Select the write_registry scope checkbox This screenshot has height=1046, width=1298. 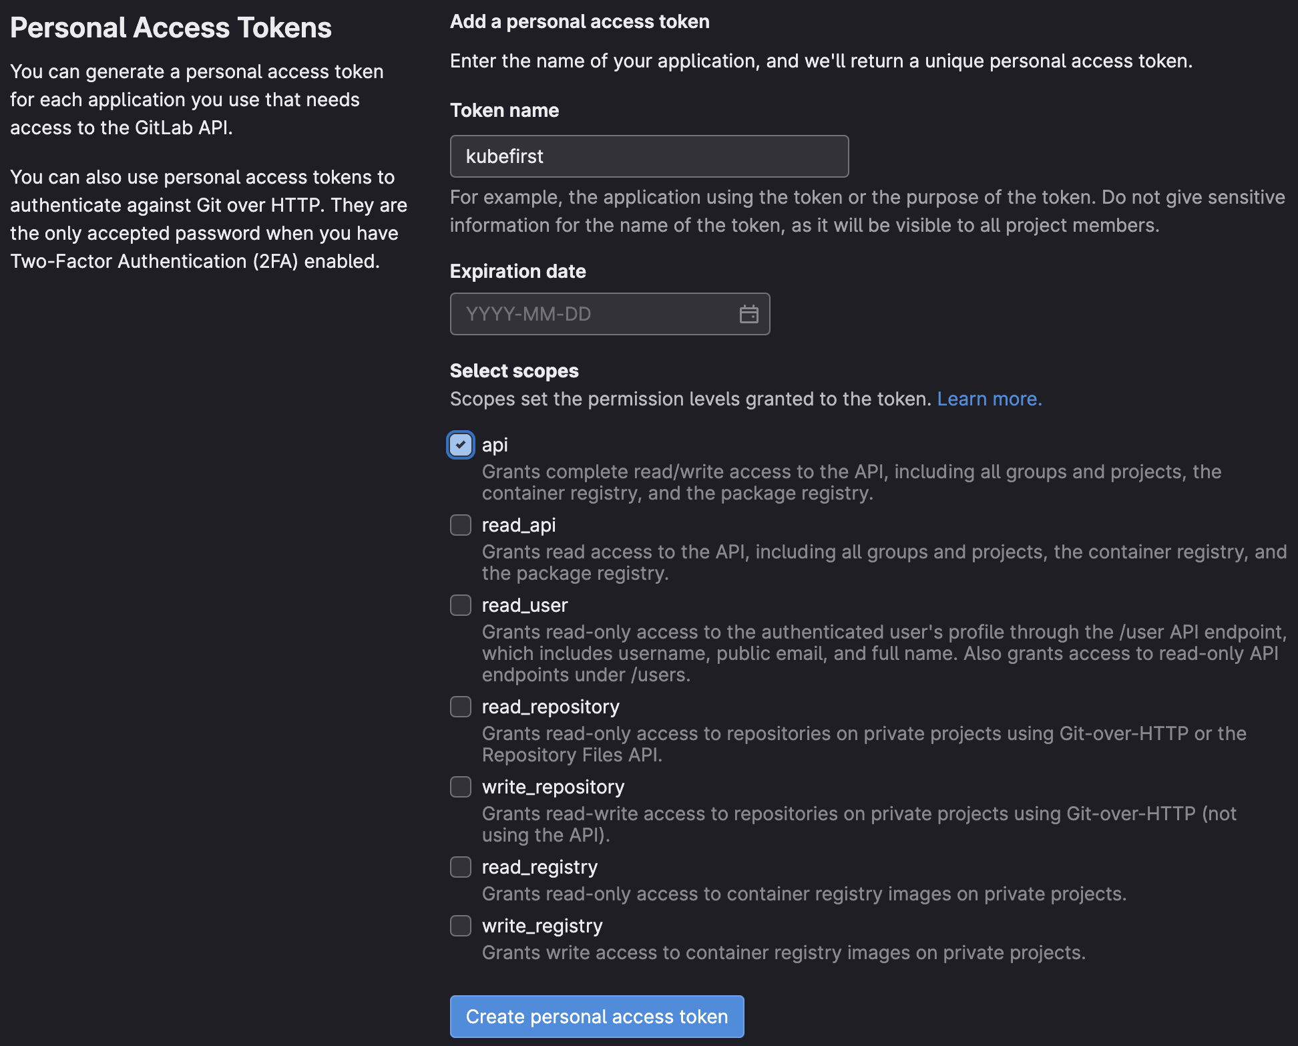click(x=461, y=926)
